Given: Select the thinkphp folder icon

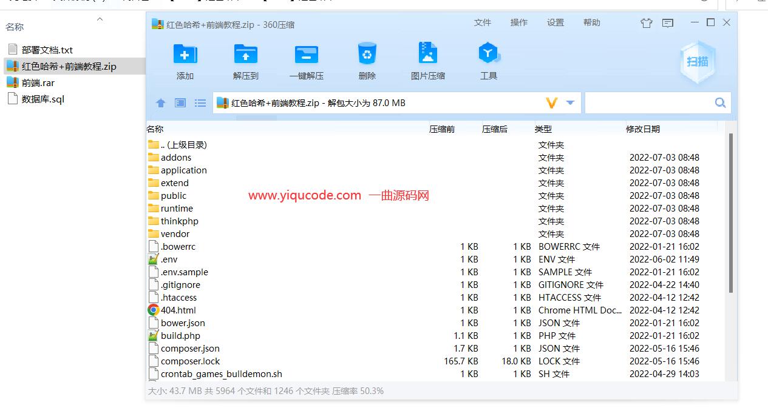Looking at the screenshot, I should click(154, 221).
